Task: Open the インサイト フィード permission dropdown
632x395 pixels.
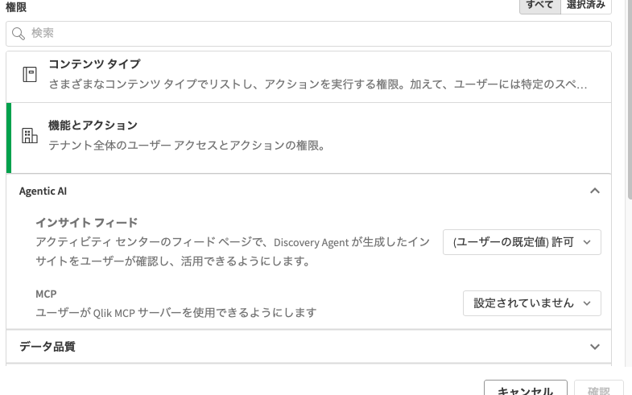Action: pos(522,242)
